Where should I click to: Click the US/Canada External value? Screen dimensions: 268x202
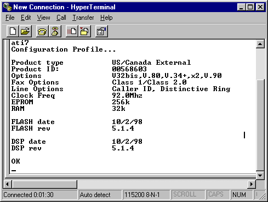click(x=151, y=63)
